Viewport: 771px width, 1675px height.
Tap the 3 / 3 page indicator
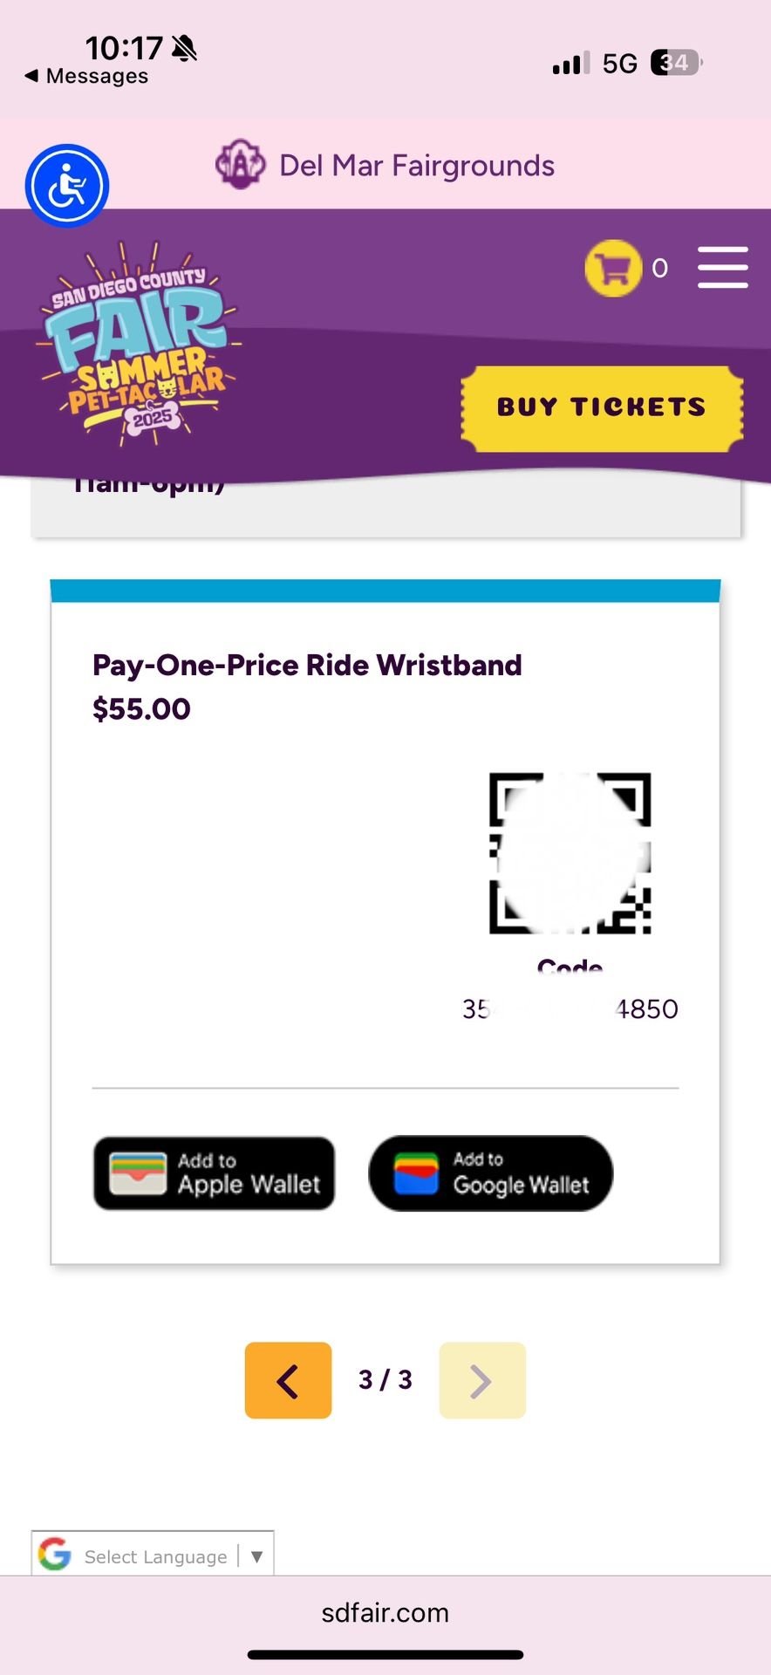385,1379
